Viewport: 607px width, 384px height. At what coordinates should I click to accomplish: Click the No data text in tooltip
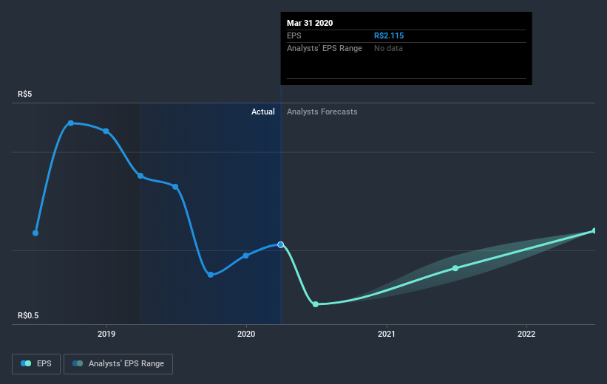(388, 48)
